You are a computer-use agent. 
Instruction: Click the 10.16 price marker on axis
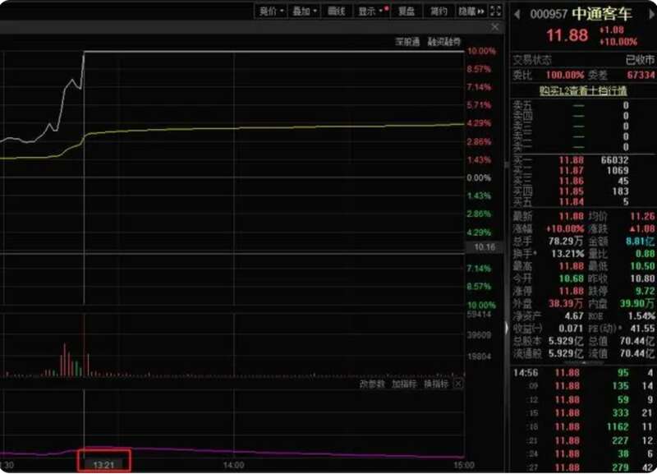pos(485,247)
